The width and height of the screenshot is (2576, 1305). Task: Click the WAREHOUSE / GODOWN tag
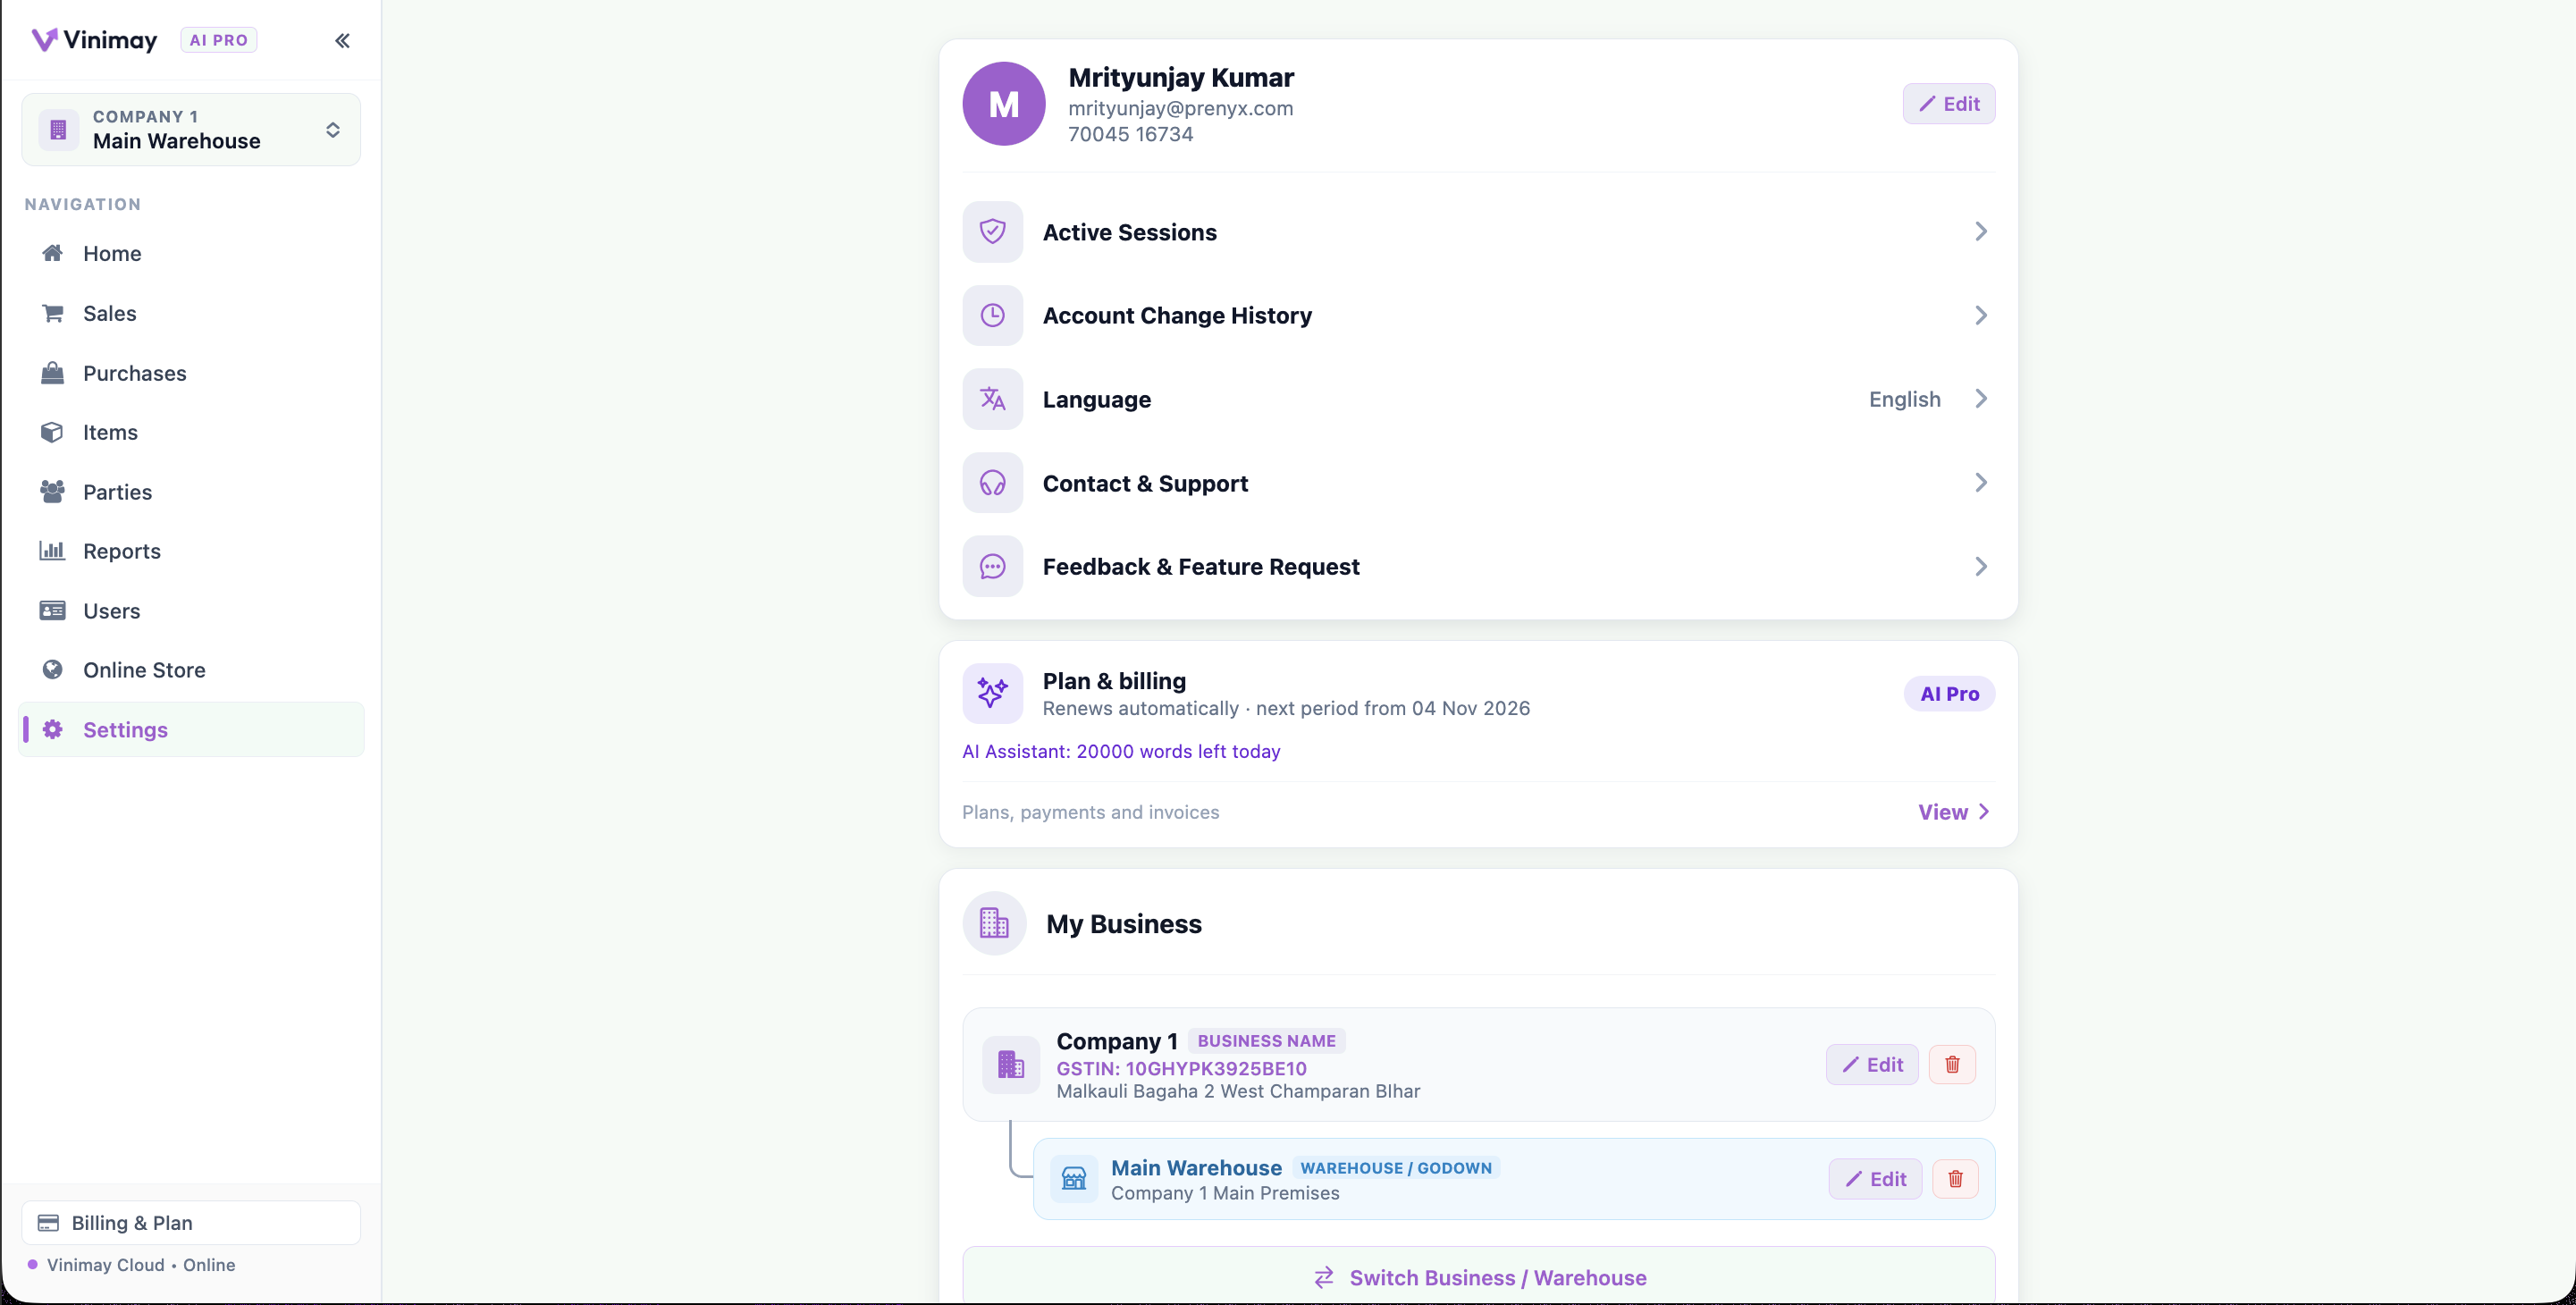[x=1396, y=1168]
